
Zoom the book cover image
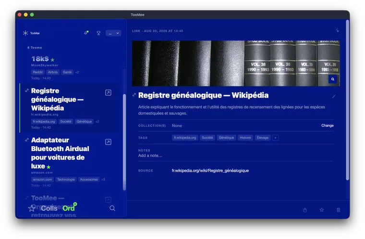[x=333, y=79]
